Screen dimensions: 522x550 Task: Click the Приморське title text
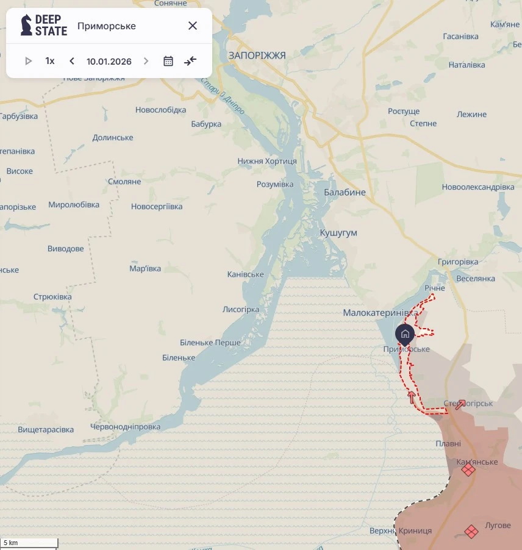(107, 26)
